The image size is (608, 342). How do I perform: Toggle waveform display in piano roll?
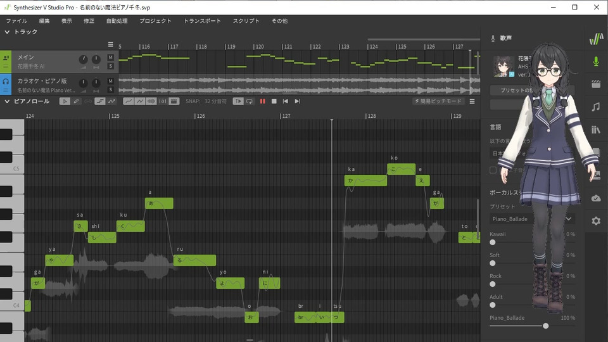point(151,101)
